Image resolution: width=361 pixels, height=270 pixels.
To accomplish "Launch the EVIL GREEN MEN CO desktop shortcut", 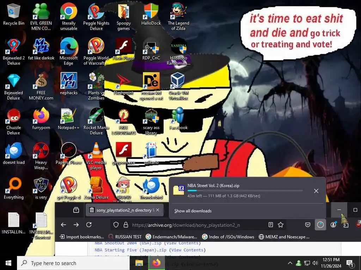I will pyautogui.click(x=41, y=17).
